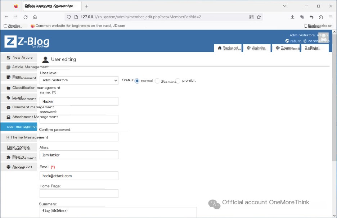Click the name field containing Hacker
Screen dimensions: 337x218
click(79, 101)
